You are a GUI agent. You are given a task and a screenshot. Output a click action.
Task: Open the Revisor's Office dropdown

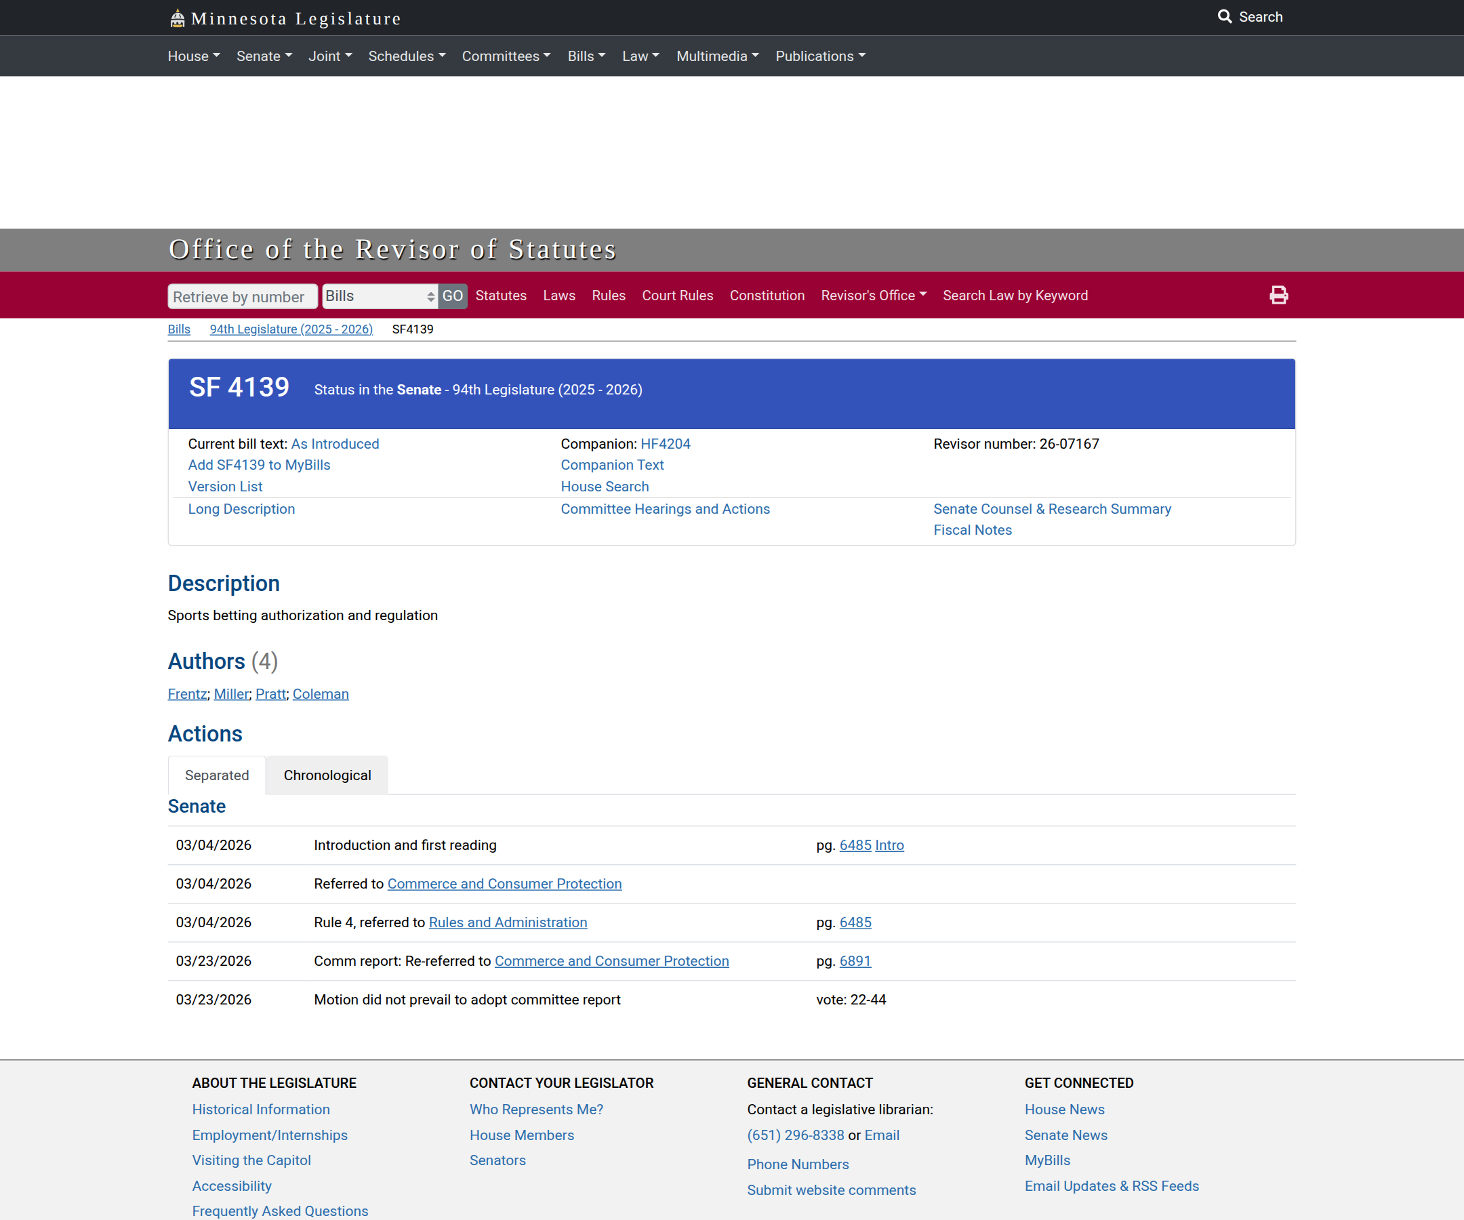coord(874,295)
